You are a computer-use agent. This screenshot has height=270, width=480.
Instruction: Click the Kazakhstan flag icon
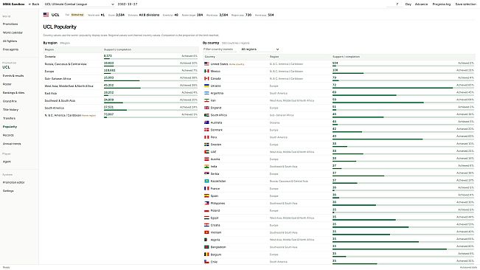pyautogui.click(x=206, y=181)
